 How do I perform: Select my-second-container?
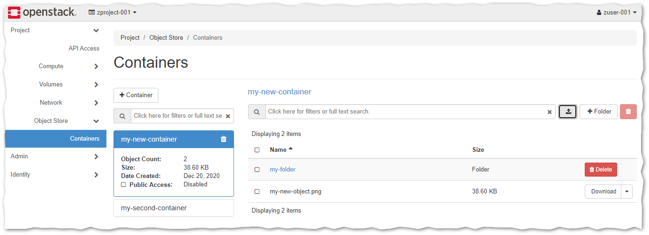pos(174,208)
